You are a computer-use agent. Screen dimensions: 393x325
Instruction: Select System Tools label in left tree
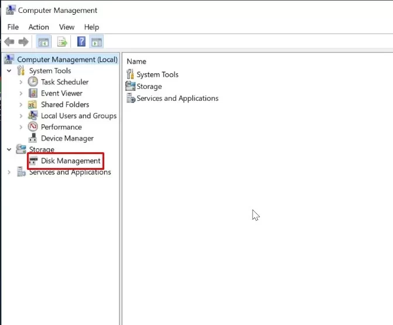click(x=50, y=71)
